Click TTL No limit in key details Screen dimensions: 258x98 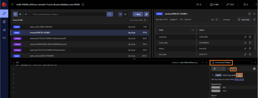[185, 20]
